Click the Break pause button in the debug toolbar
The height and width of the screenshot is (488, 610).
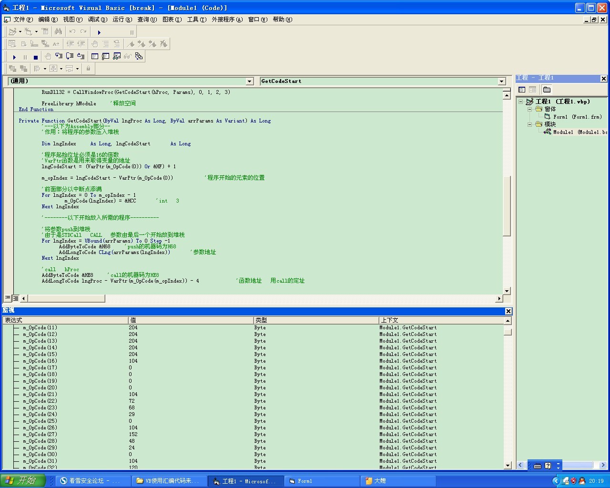25,57
